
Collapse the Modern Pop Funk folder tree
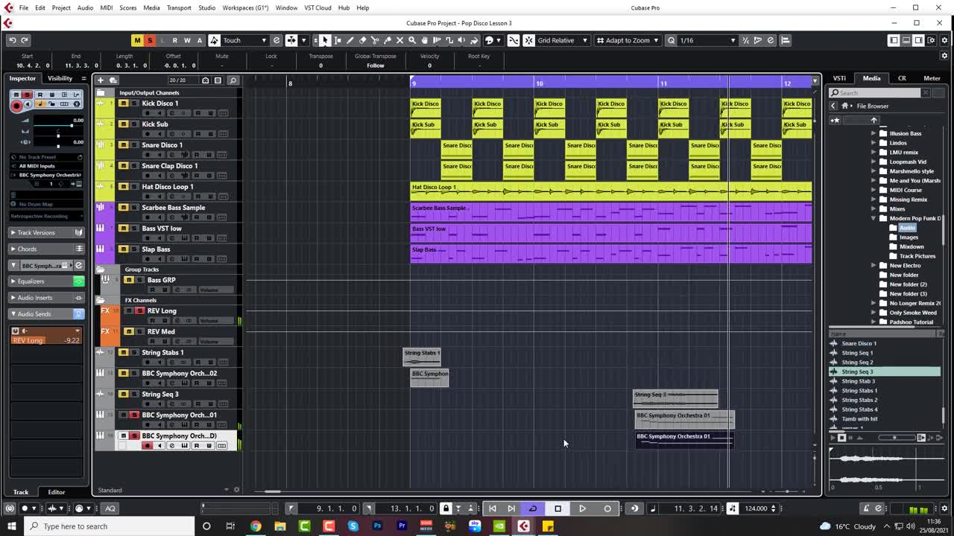(874, 218)
